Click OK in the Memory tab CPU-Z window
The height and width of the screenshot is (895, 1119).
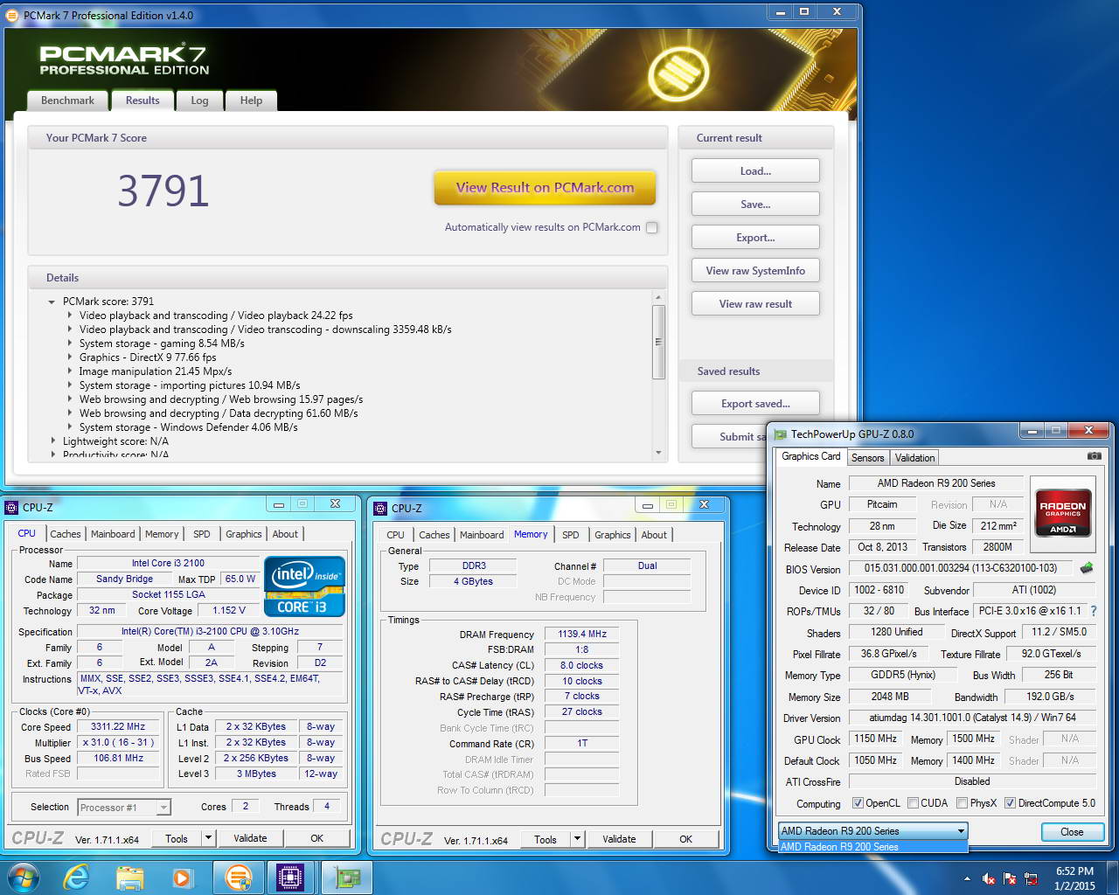click(x=685, y=839)
